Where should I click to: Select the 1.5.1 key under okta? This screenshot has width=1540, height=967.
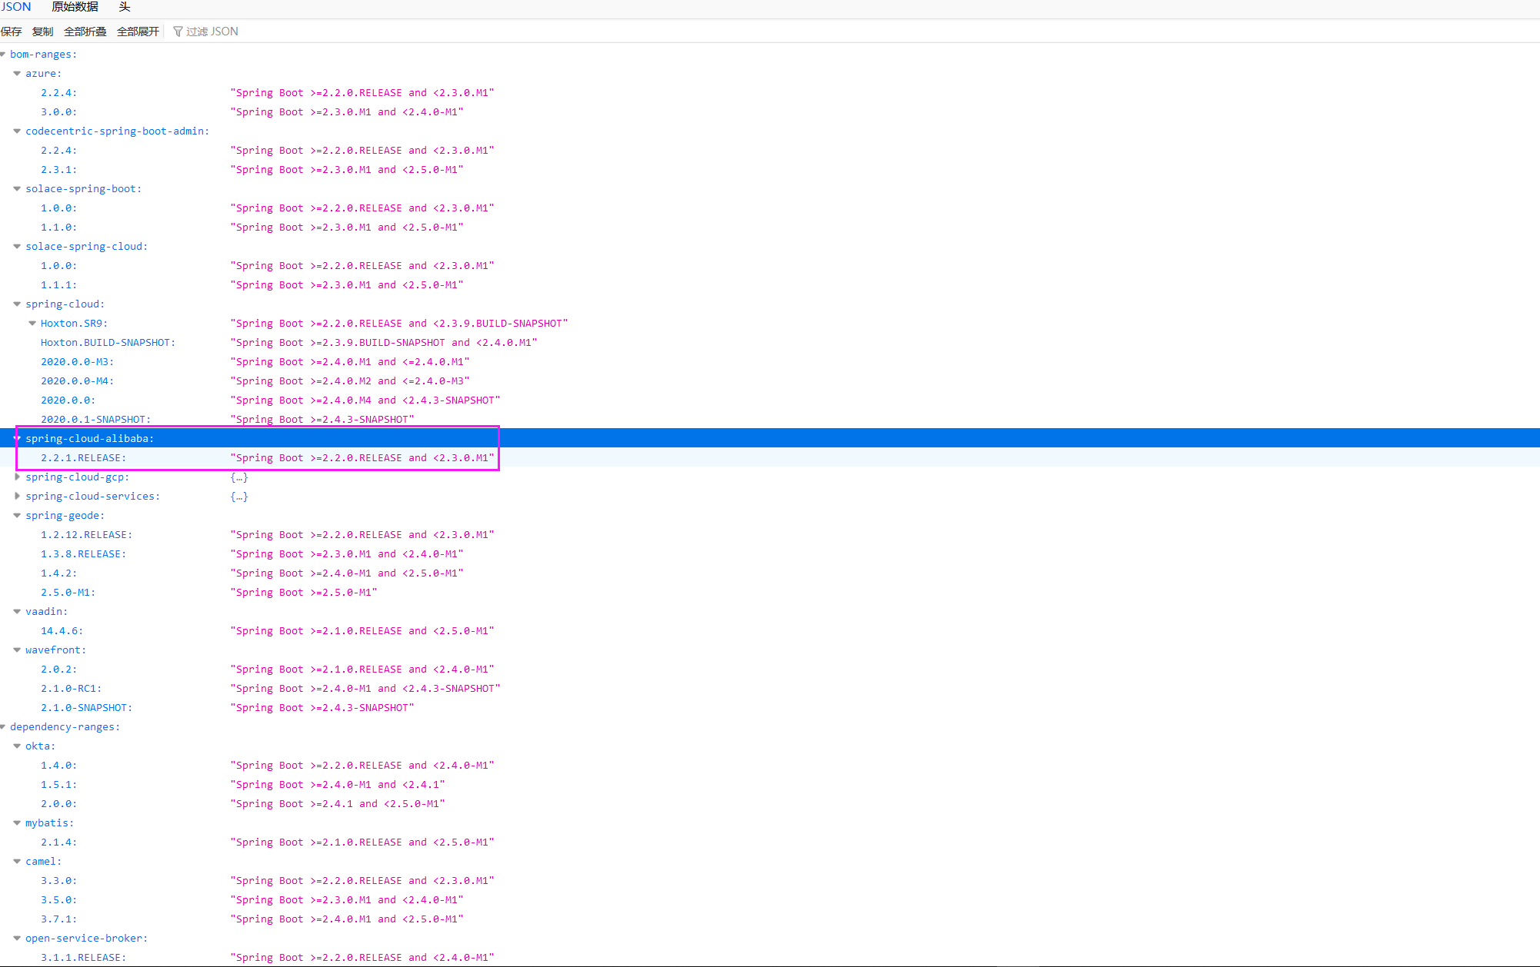point(58,785)
